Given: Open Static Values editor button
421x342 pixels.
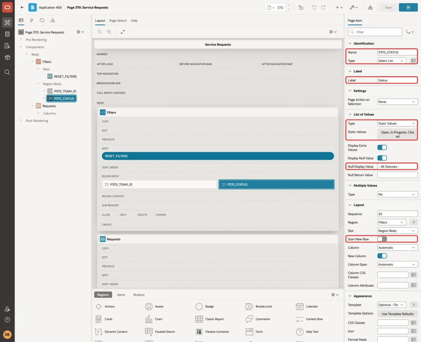Looking at the screenshot, I should coord(398,134).
